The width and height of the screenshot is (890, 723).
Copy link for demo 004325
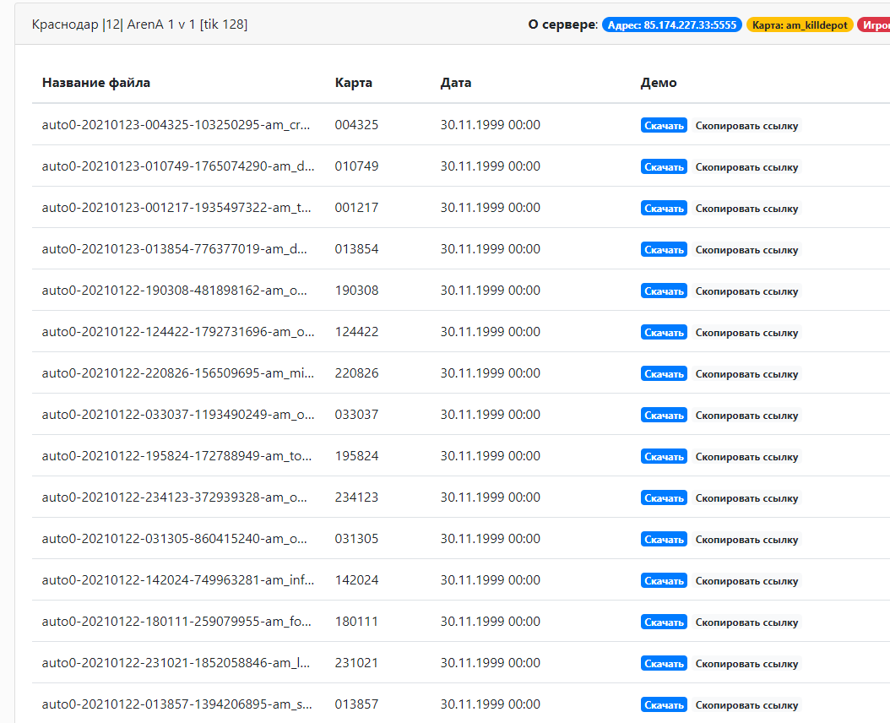coord(746,126)
